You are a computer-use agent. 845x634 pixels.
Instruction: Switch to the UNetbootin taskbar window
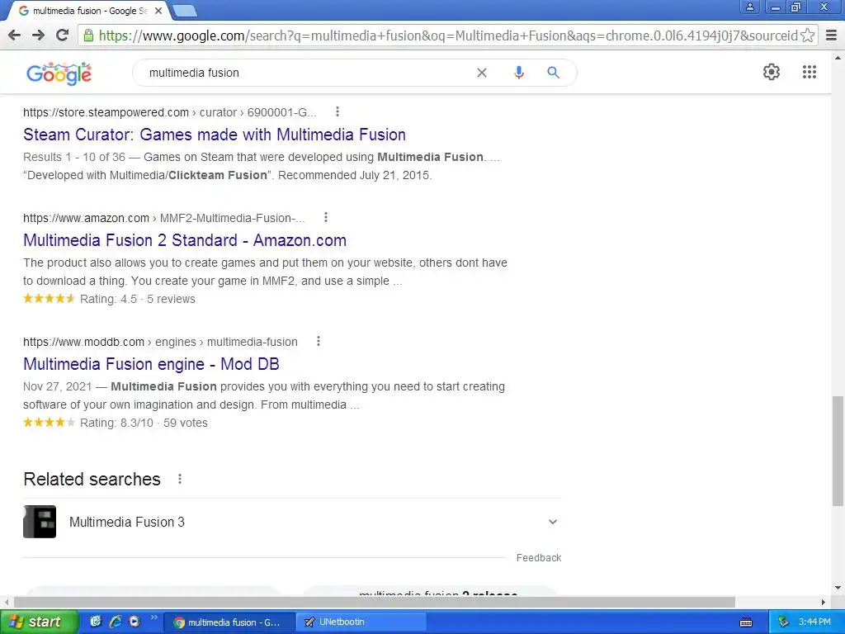point(360,622)
